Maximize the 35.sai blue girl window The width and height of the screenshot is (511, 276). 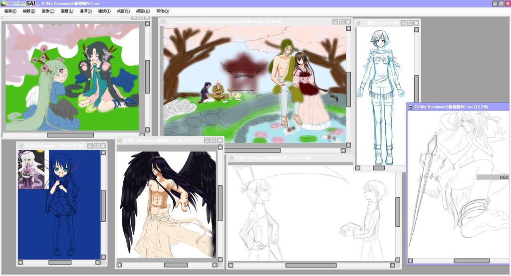96,146
